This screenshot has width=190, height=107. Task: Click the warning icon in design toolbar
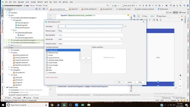(x=182, y=16)
